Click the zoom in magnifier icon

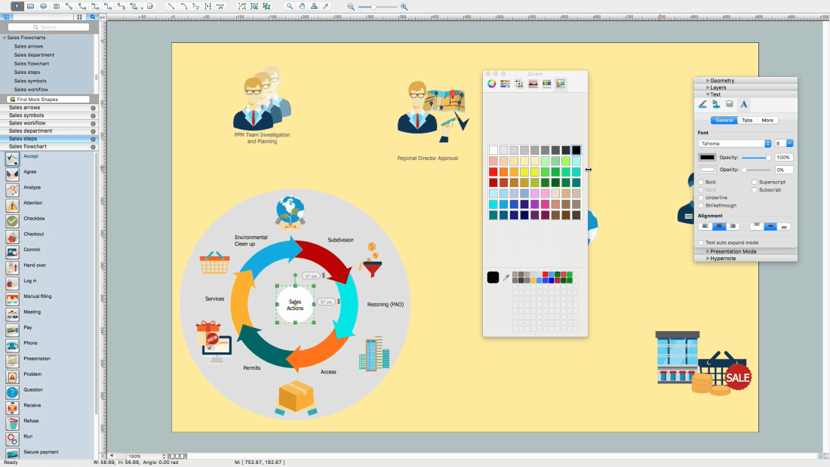404,6
